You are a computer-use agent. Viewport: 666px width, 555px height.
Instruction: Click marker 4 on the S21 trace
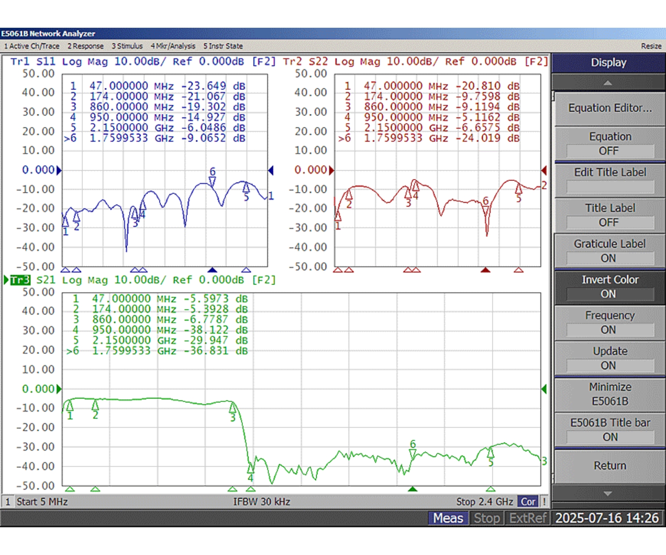point(250,468)
